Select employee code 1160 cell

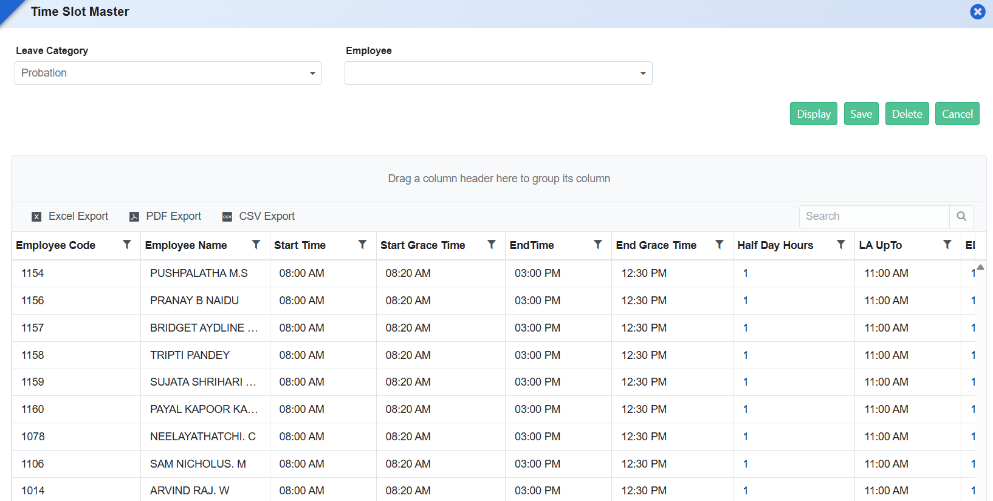76,409
